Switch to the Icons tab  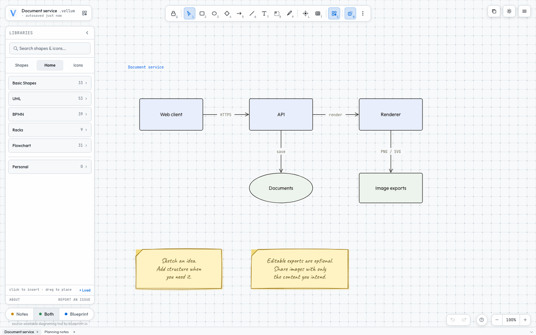pos(78,65)
